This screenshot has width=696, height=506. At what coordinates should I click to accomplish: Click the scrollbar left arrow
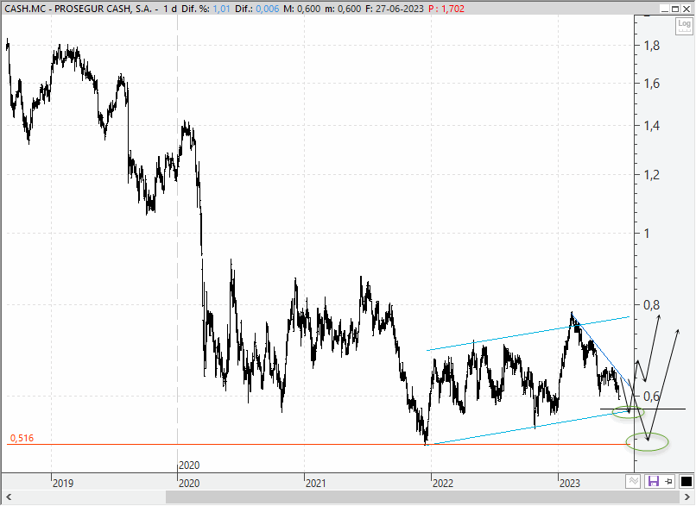point(8,497)
